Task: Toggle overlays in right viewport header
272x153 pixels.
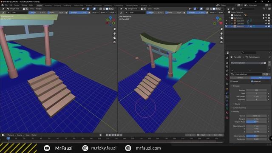Action: coord(201,8)
